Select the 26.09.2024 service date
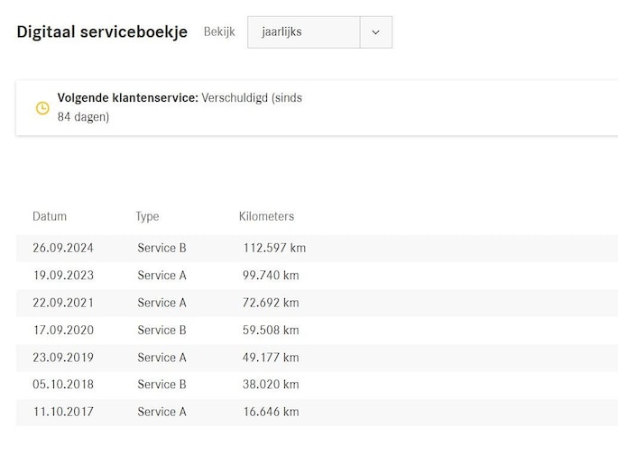Image resolution: width=618 pixels, height=463 pixels. click(63, 249)
